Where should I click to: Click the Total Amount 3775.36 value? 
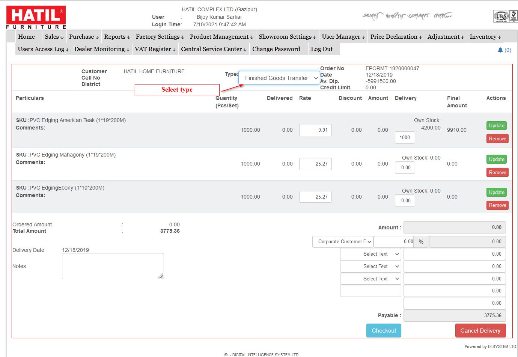170,231
